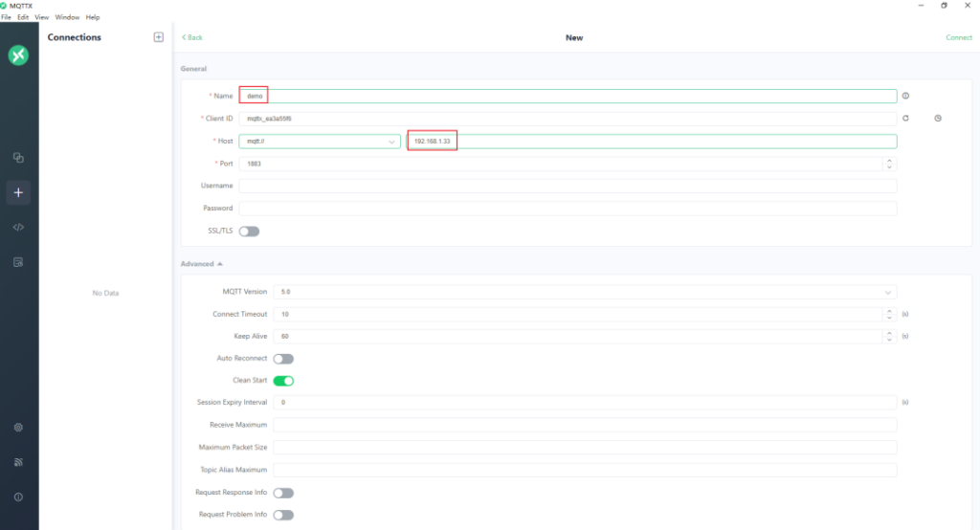Click the Connections heading
This screenshot has height=530, width=980.
[x=75, y=37]
